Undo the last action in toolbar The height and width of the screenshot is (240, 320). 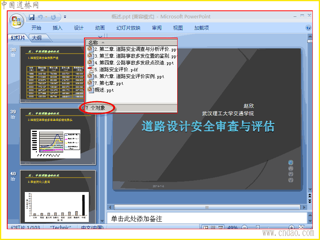pos(40,17)
